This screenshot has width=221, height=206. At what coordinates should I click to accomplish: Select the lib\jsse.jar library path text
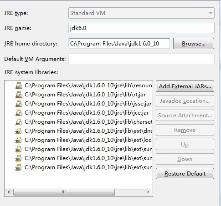[x=88, y=104]
